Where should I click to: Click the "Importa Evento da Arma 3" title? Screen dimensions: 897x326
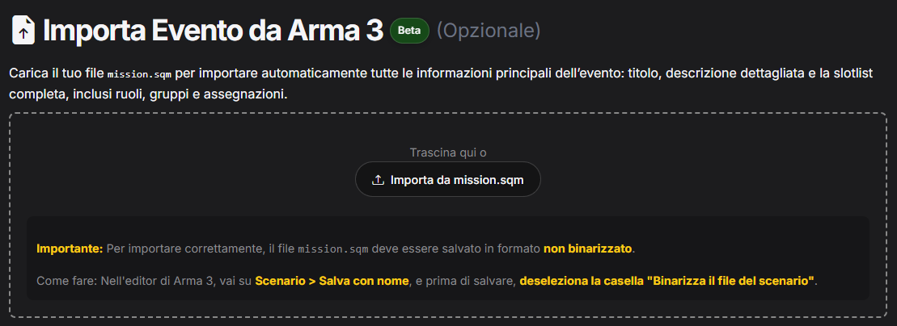[x=213, y=31]
